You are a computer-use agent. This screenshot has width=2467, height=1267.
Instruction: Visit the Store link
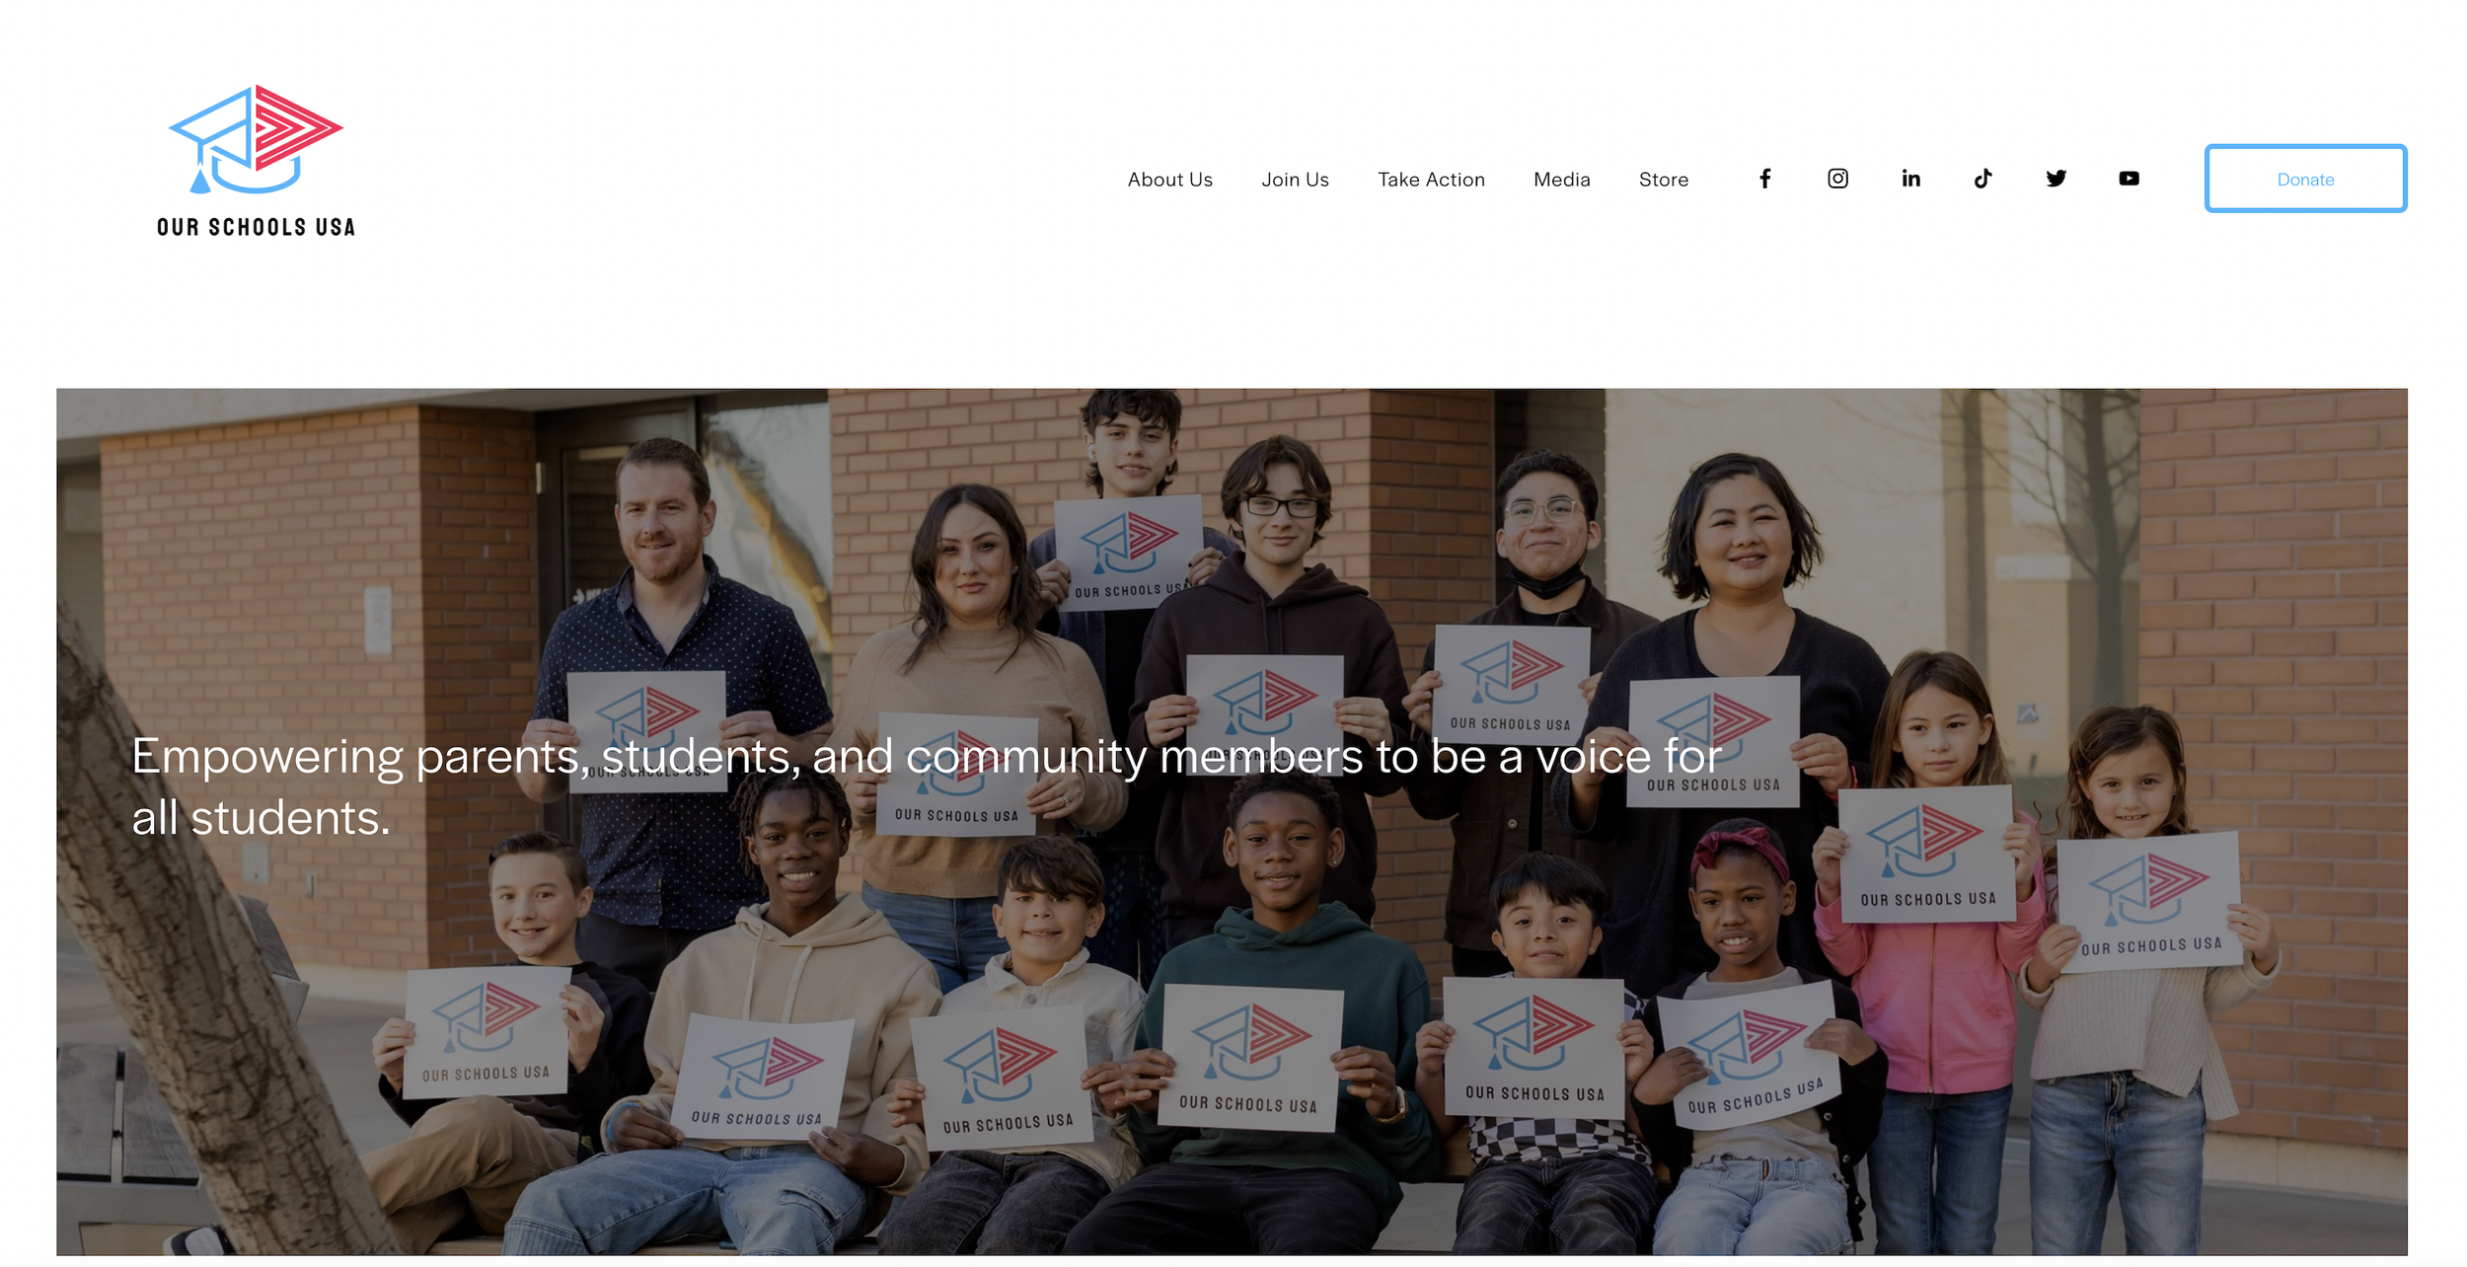pyautogui.click(x=1663, y=180)
